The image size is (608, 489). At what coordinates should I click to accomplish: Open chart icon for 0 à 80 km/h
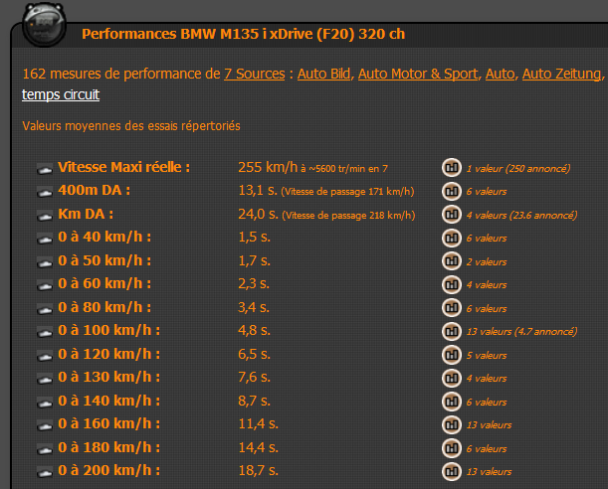pos(452,308)
